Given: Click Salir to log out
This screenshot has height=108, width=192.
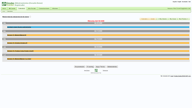Looking at the screenshot, I should click(189, 2).
